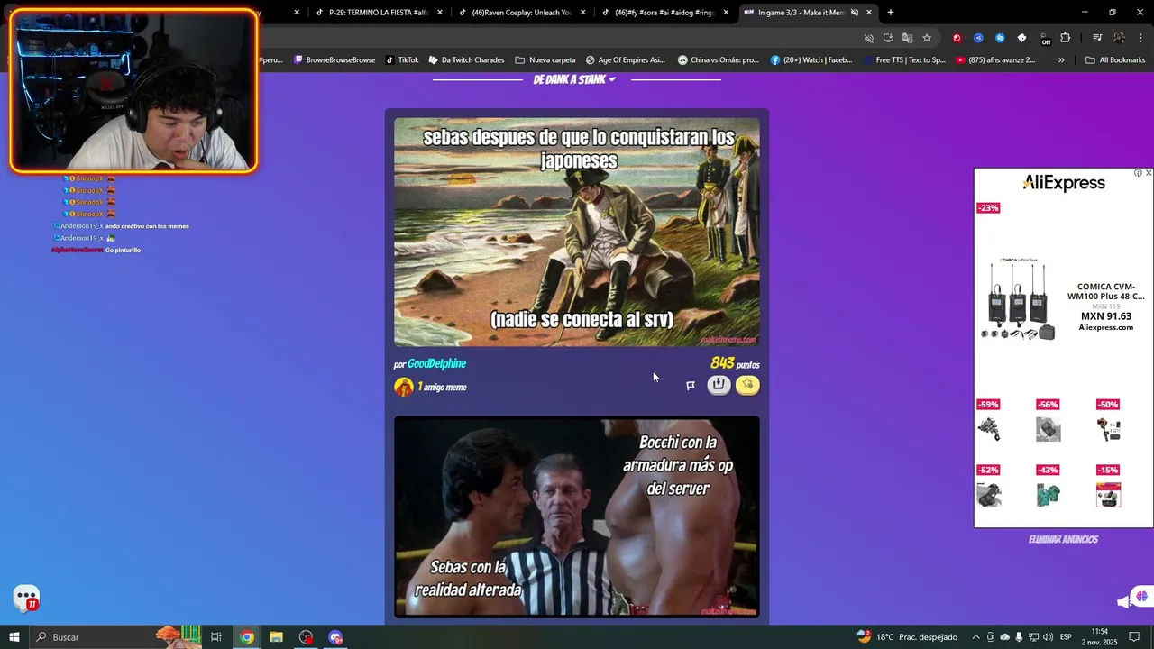
Task: Open a new browser tab
Action: (x=891, y=13)
